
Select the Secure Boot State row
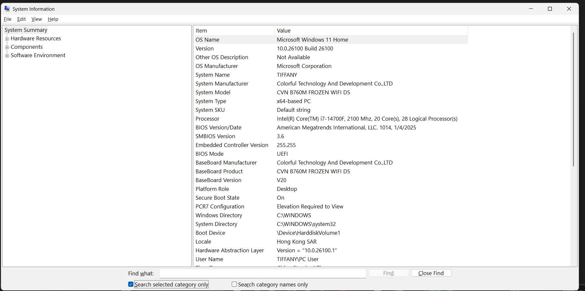point(331,198)
